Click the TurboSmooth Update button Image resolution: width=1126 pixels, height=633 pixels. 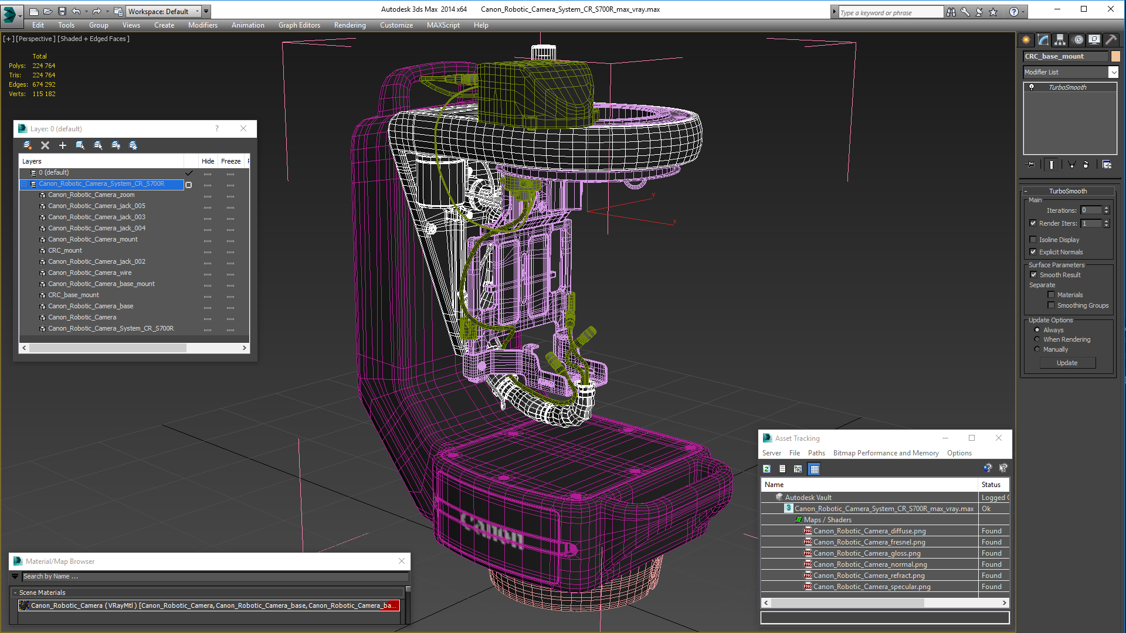click(x=1067, y=363)
